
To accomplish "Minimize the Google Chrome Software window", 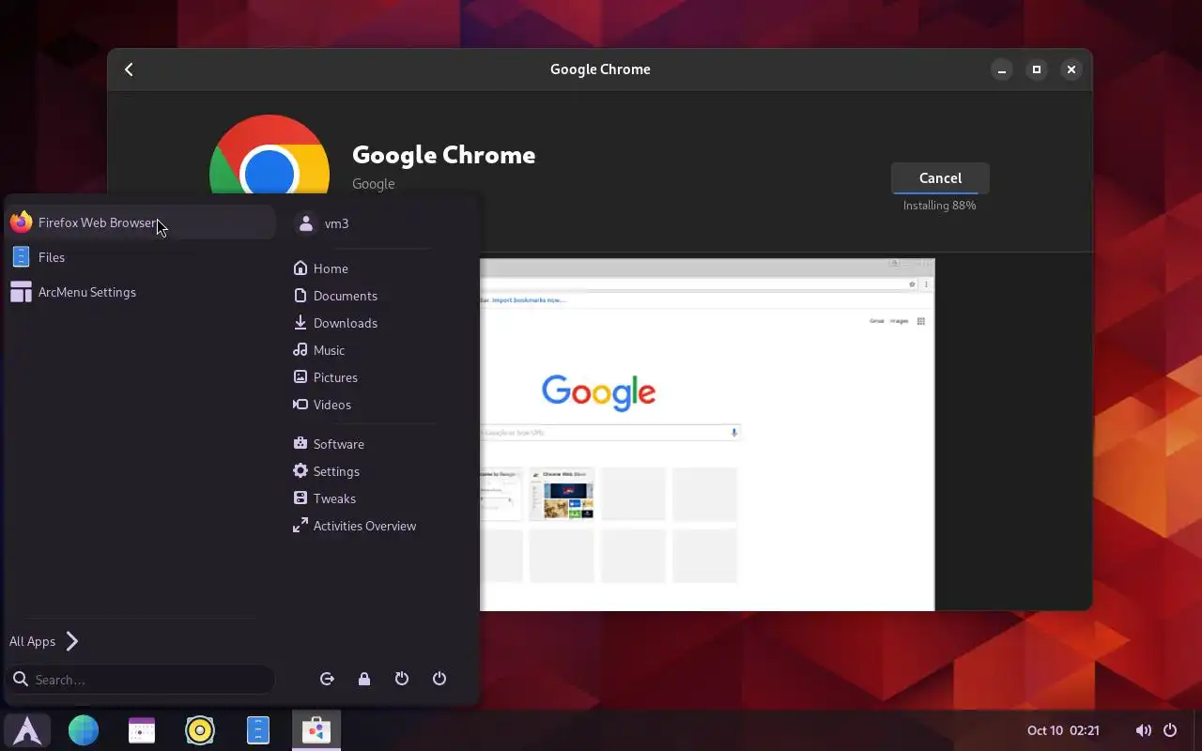I will 1002,69.
